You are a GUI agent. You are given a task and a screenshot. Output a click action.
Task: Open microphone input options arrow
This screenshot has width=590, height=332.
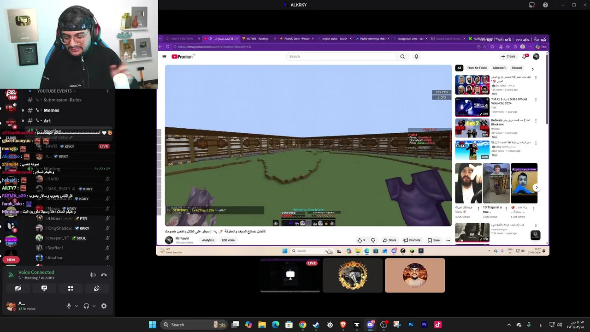[x=77, y=306]
